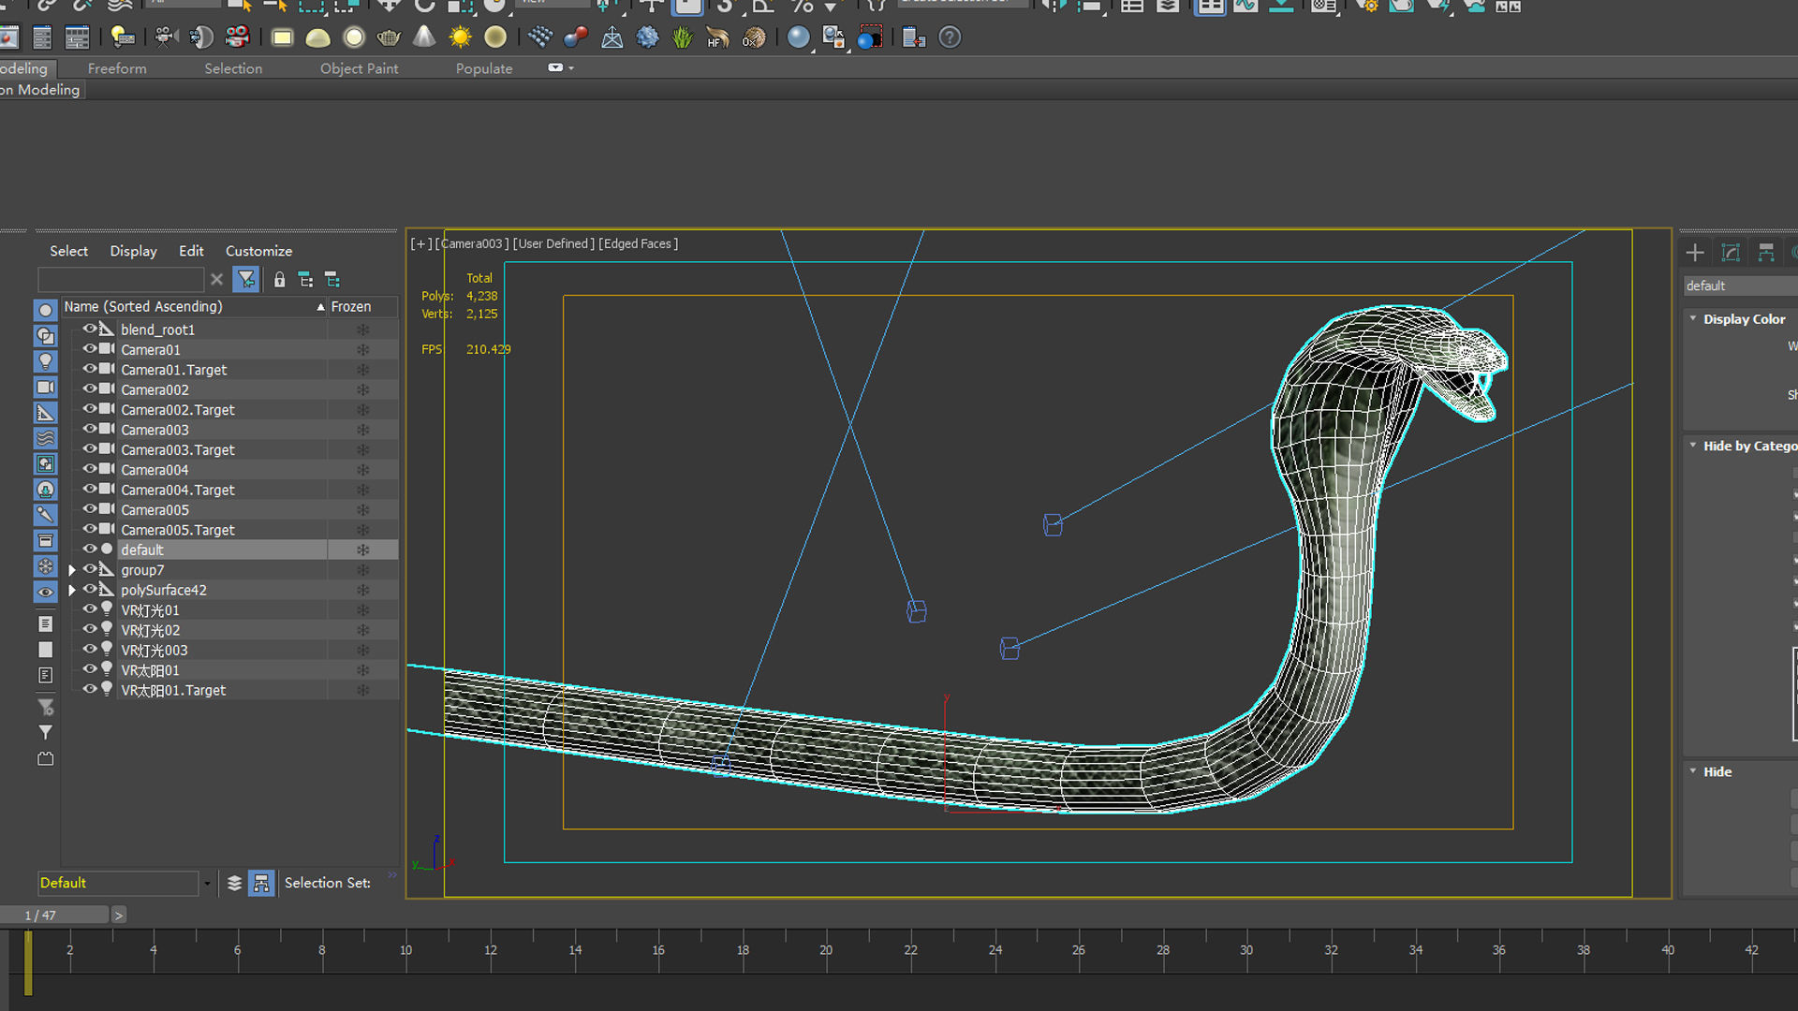Click the gray cone icon in toolbar
Screen dimensions: 1798x1011
tap(424, 37)
